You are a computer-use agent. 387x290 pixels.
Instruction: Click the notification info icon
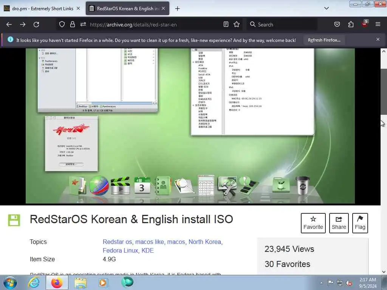pyautogui.click(x=10, y=39)
